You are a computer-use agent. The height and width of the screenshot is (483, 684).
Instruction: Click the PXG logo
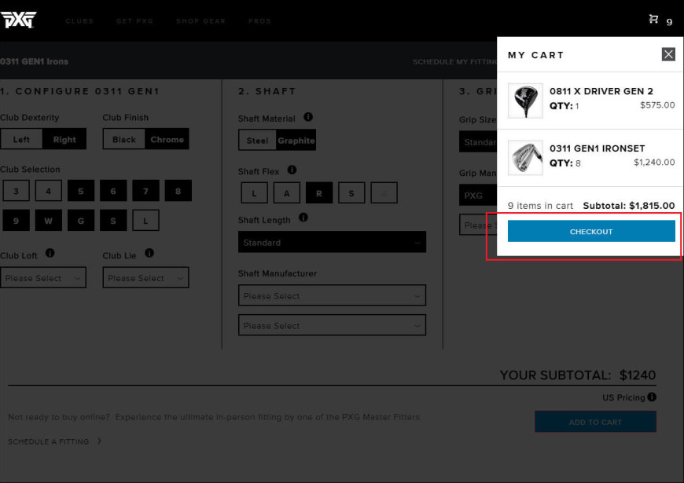[18, 20]
